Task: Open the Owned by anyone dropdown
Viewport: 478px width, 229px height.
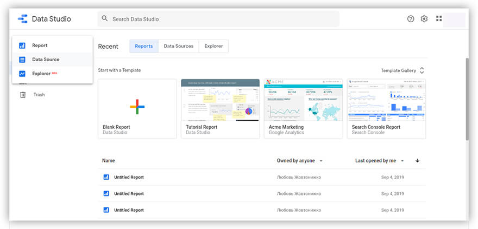Action: click(299, 161)
